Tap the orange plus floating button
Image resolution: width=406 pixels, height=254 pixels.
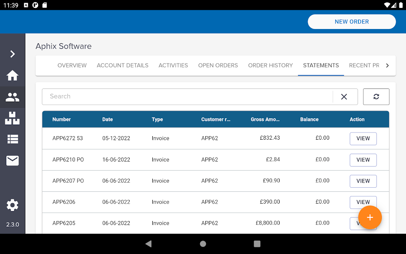point(370,217)
